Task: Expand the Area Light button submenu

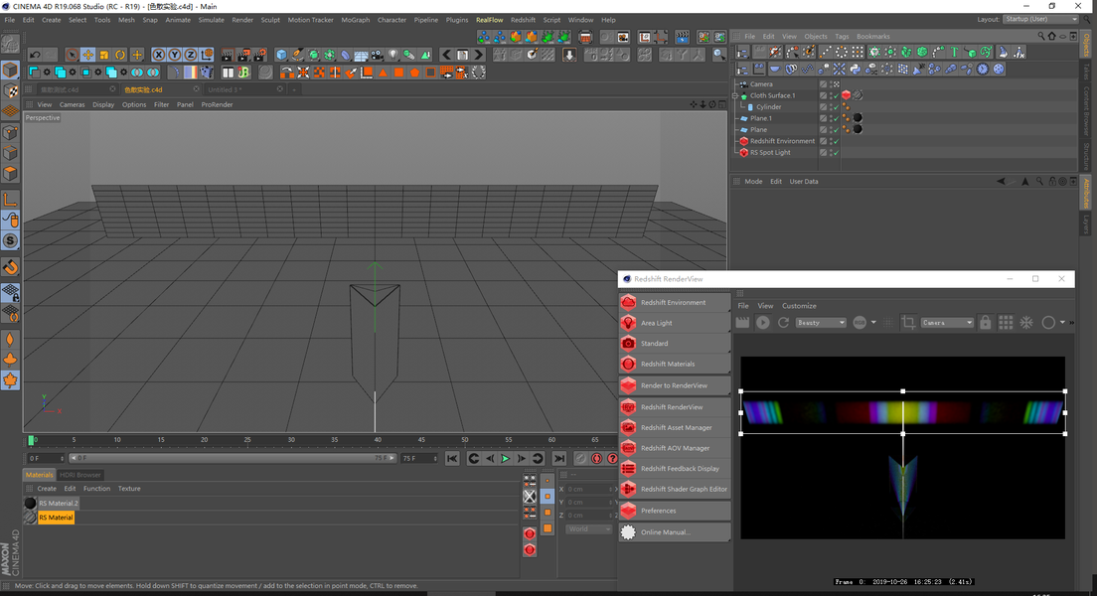Action: (x=729, y=332)
